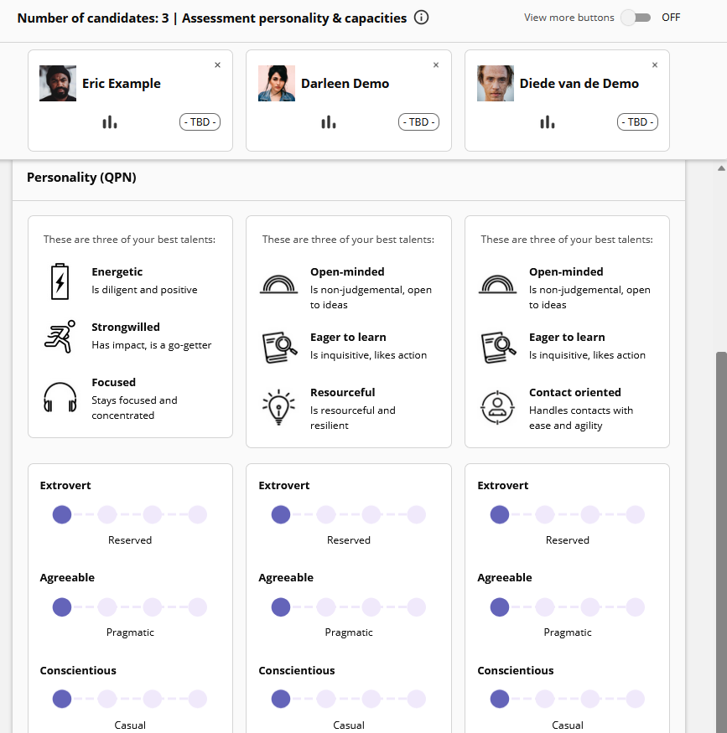This screenshot has width=727, height=733.
Task: Click Darleen's Open-minded rainbow icon
Action: (x=279, y=284)
